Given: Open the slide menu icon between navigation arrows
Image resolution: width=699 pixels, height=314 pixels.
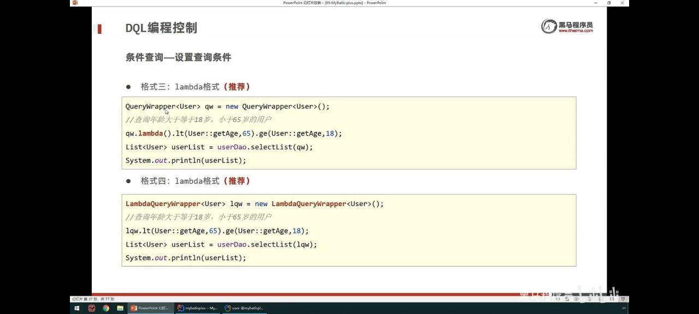Looking at the screenshot, I should 567,299.
